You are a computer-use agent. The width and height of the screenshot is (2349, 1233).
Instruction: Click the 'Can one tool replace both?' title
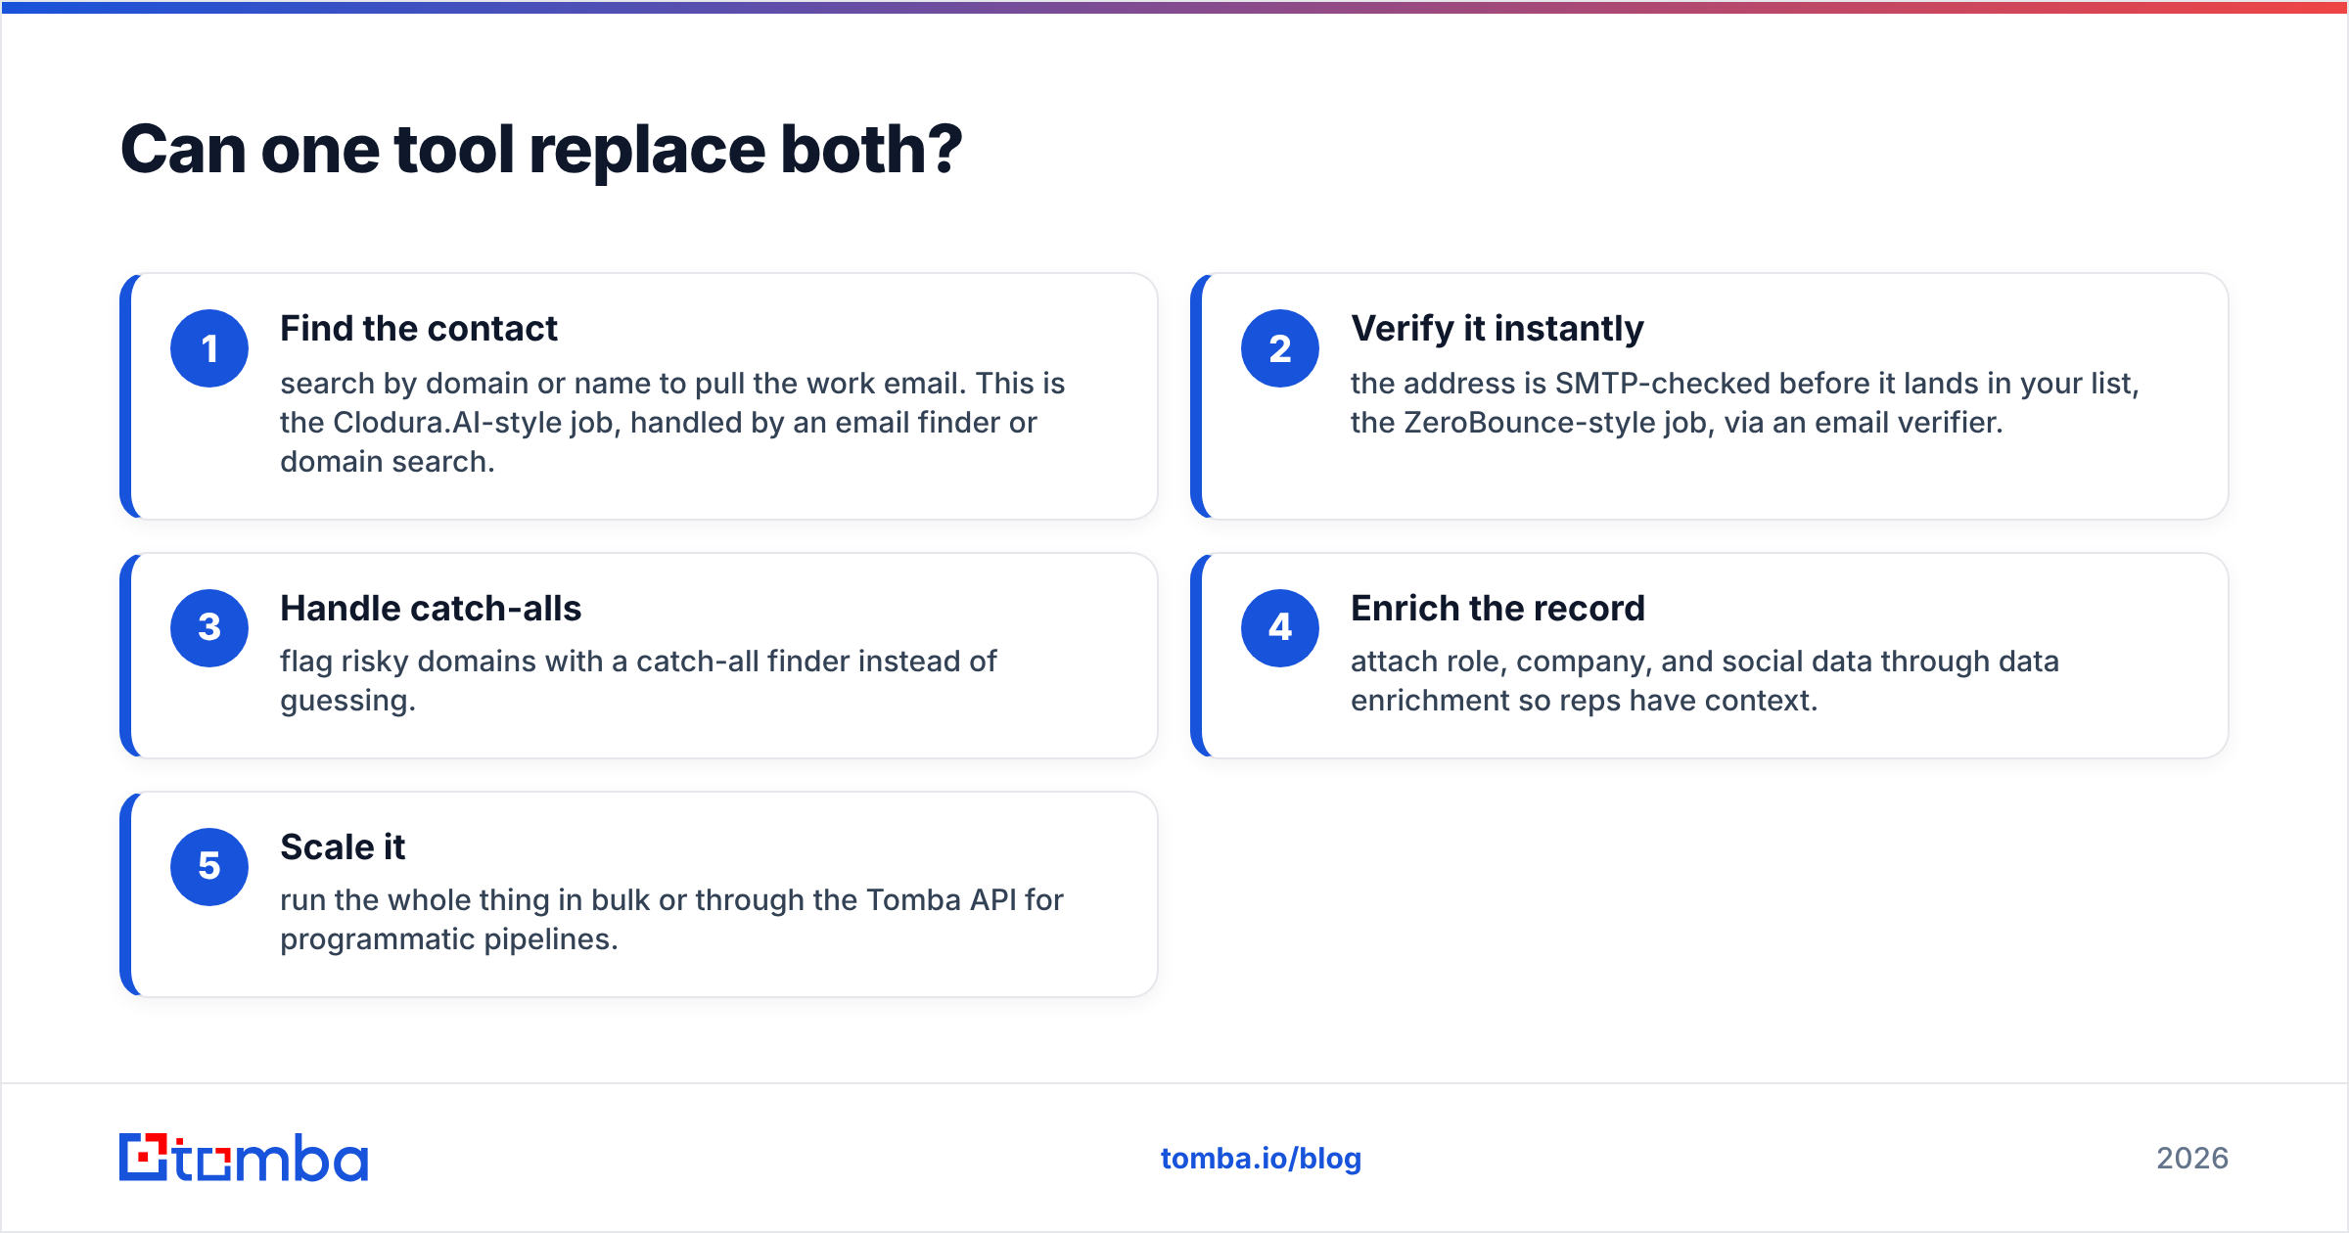tap(541, 150)
